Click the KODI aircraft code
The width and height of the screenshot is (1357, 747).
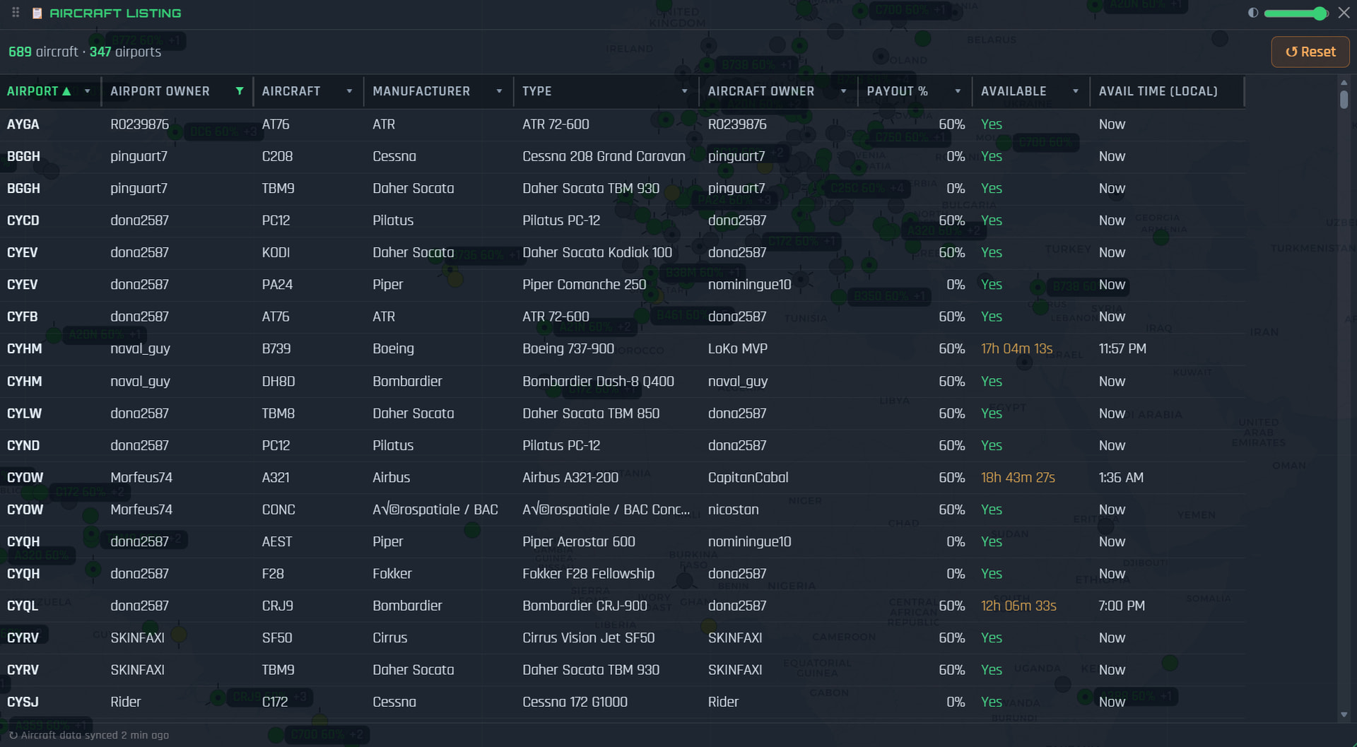tap(276, 252)
